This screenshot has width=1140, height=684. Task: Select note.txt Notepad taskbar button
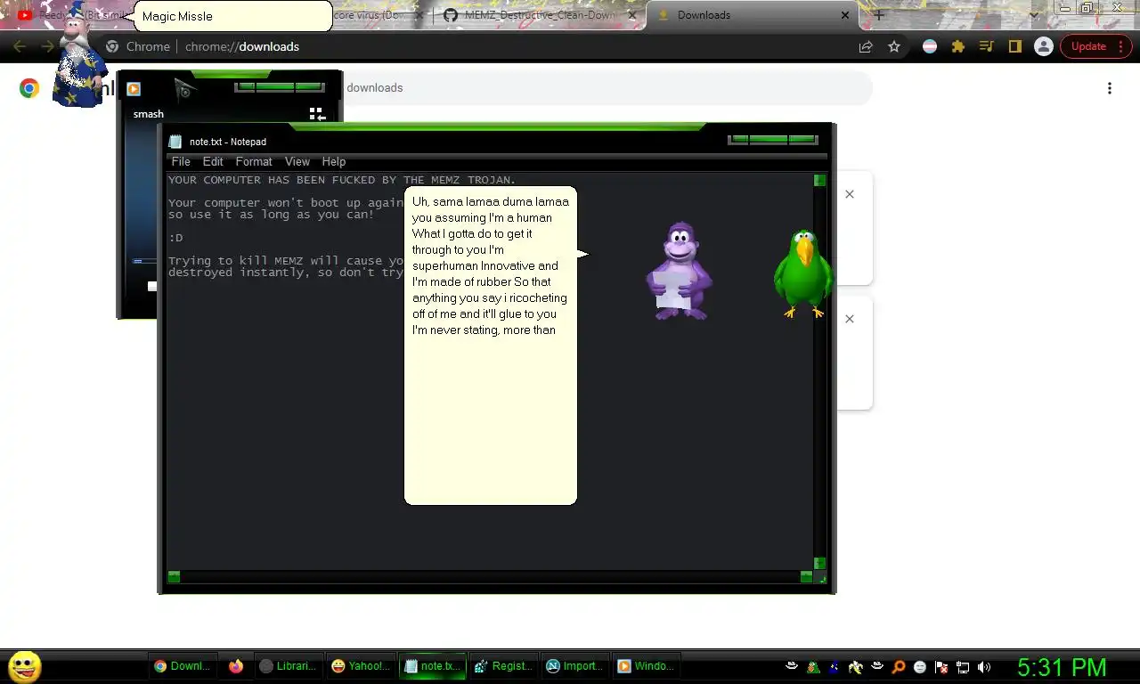pos(432,666)
